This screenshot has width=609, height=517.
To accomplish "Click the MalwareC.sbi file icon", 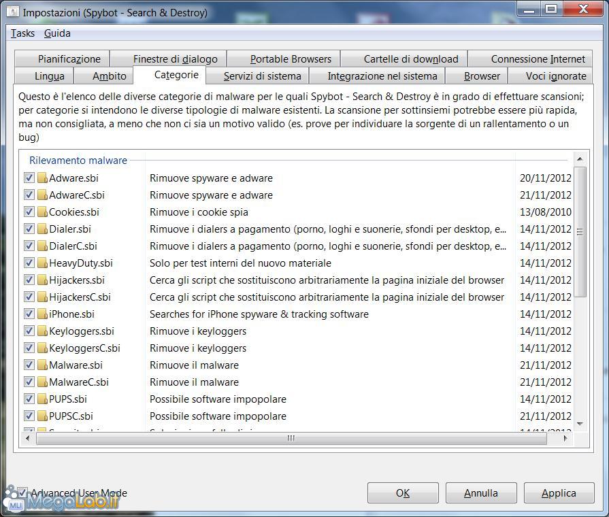I will (x=42, y=382).
